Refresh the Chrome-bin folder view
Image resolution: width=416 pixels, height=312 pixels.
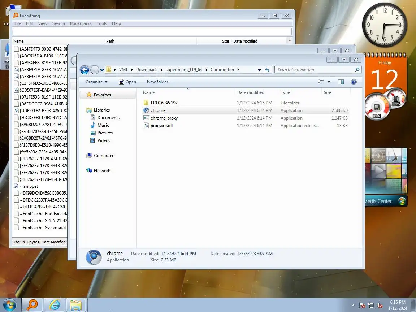(268, 70)
